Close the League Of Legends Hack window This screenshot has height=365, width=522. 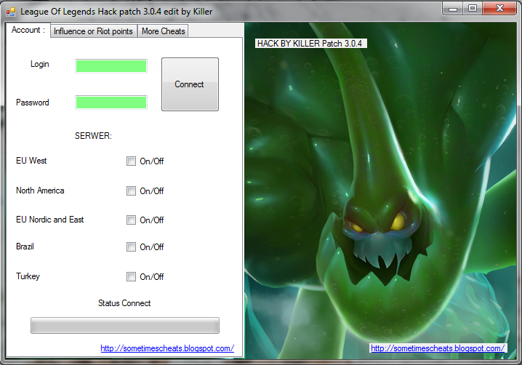(499, 9)
